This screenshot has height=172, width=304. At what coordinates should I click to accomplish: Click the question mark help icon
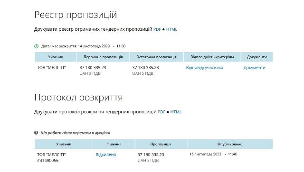tap(36, 133)
